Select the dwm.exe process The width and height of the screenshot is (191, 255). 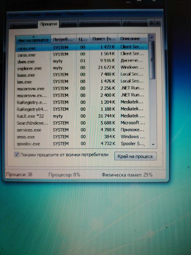(x=82, y=61)
